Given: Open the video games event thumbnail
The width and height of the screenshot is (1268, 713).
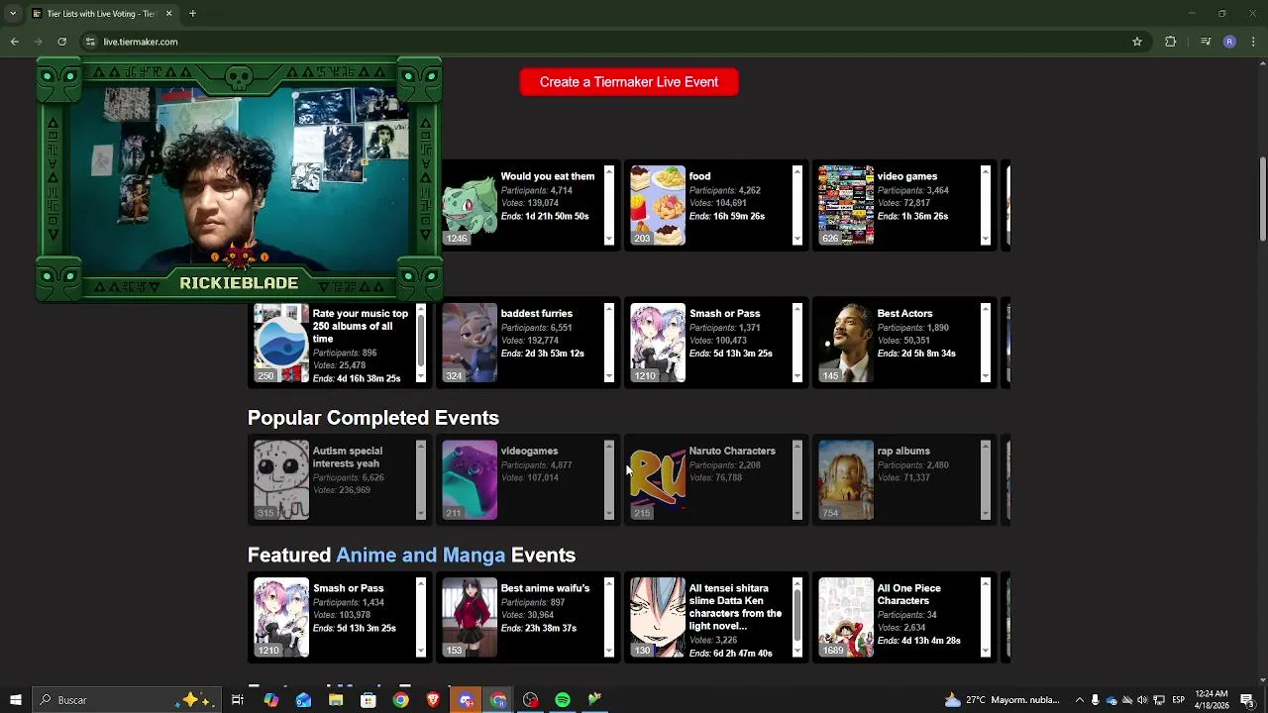Looking at the screenshot, I should [846, 205].
